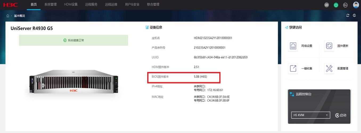This screenshot has width=361, height=133.
Task: Click the H3C logo
Action: (x=11, y=5)
